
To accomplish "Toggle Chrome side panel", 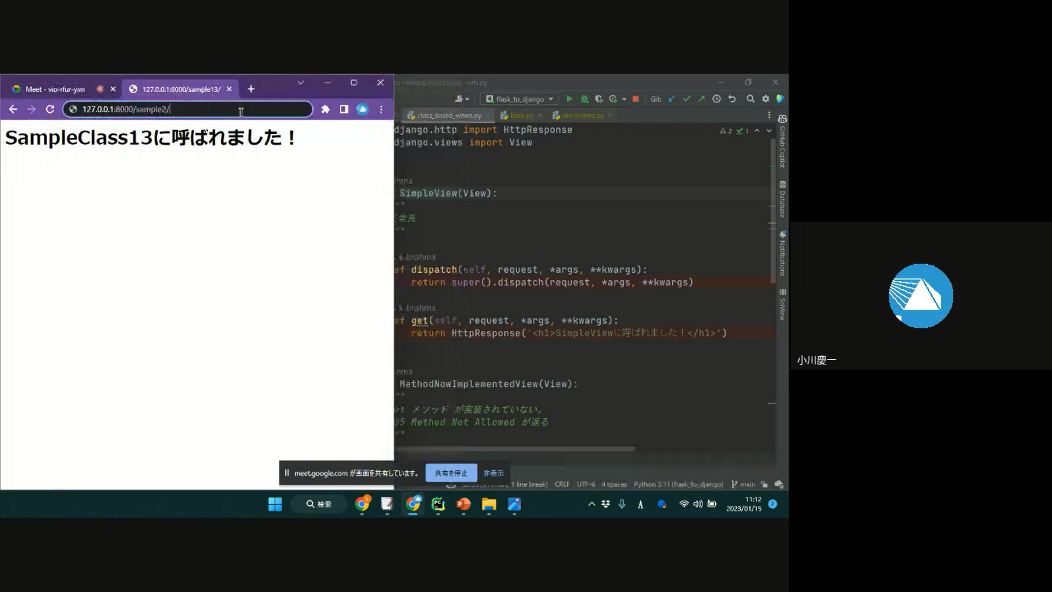I will [x=344, y=109].
